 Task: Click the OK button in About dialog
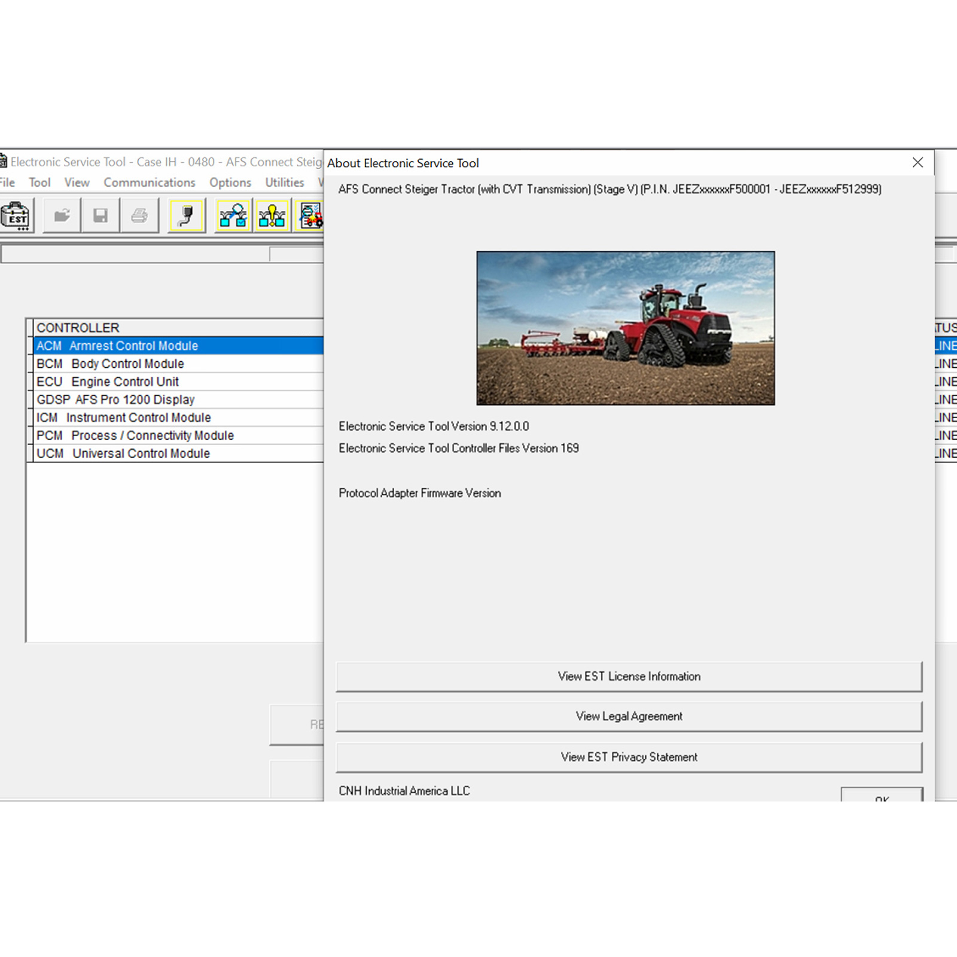[882, 795]
